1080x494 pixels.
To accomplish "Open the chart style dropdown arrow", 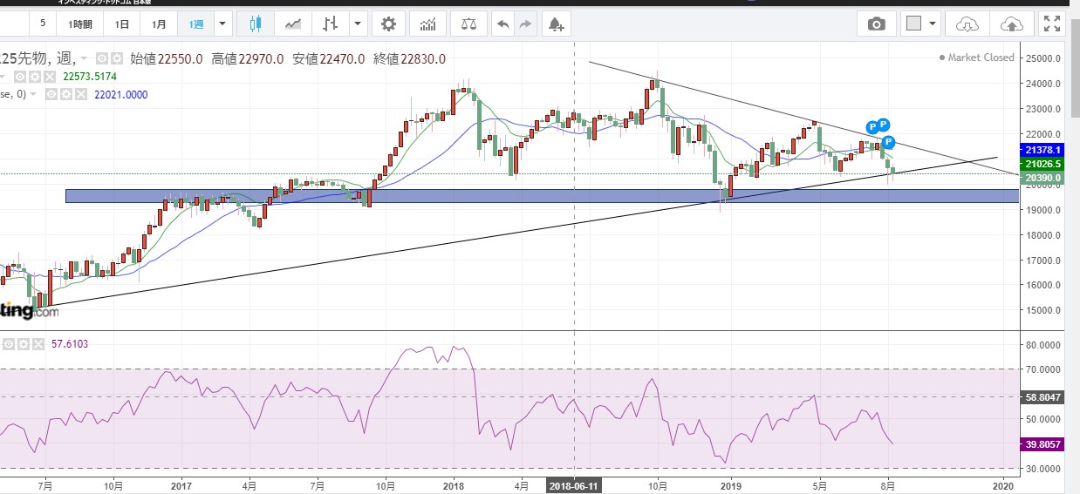I will pos(358,24).
